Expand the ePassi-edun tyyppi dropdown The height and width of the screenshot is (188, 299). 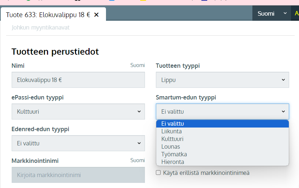point(78,111)
